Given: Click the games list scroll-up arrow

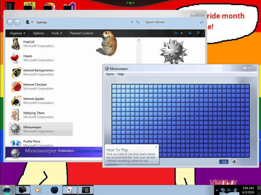Looking at the screenshot, I should [139, 40].
